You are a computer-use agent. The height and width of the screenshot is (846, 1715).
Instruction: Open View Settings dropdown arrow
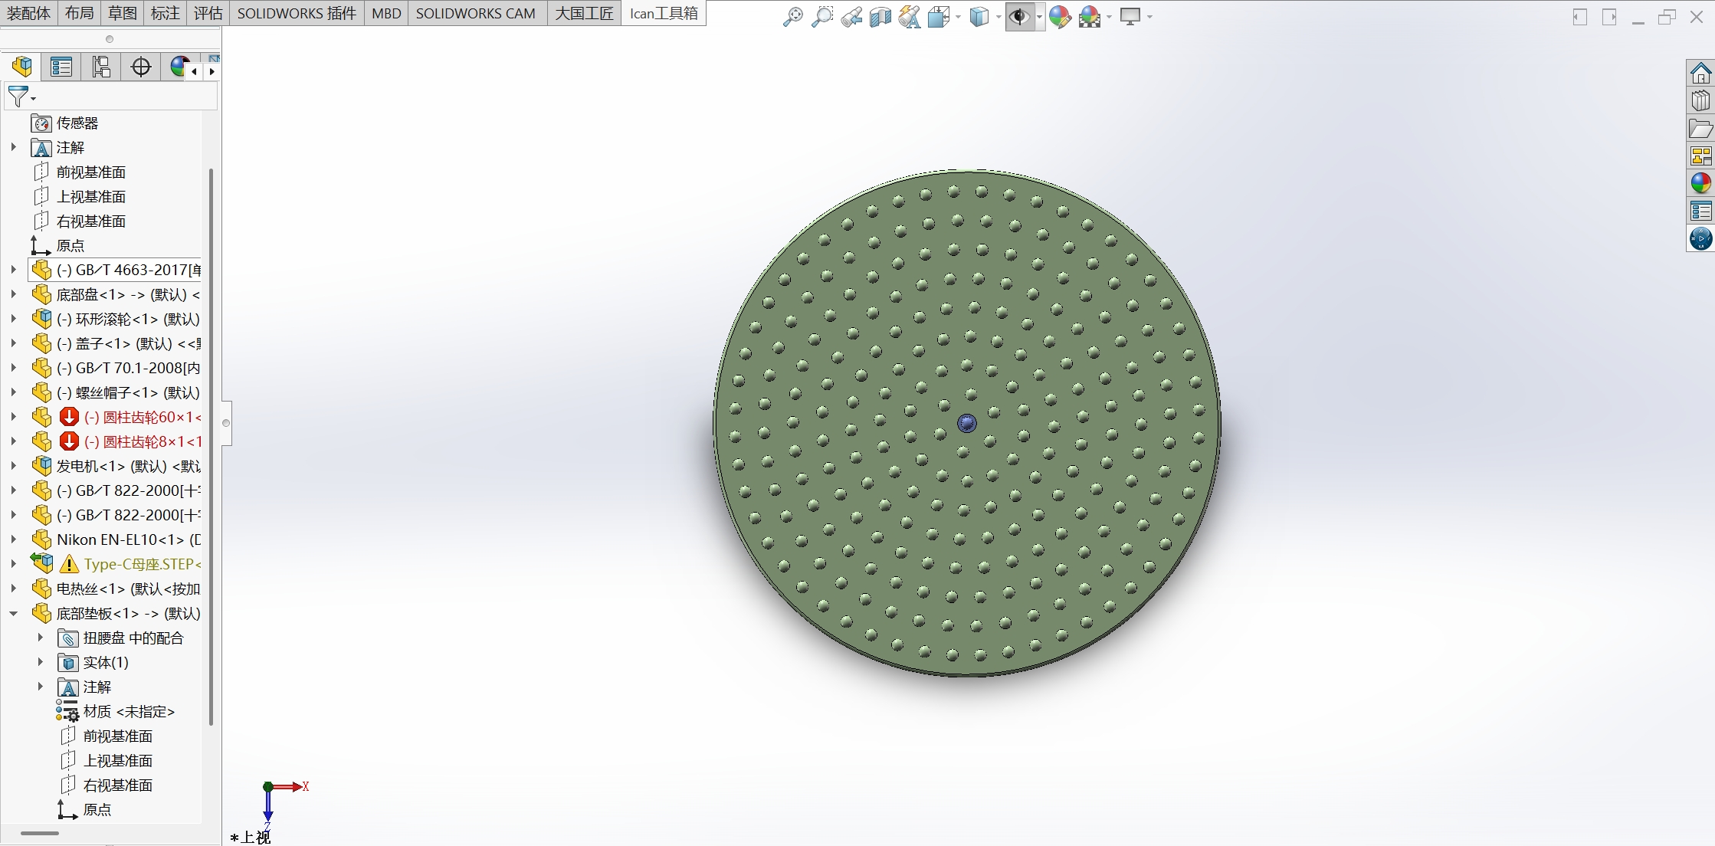1149,17
